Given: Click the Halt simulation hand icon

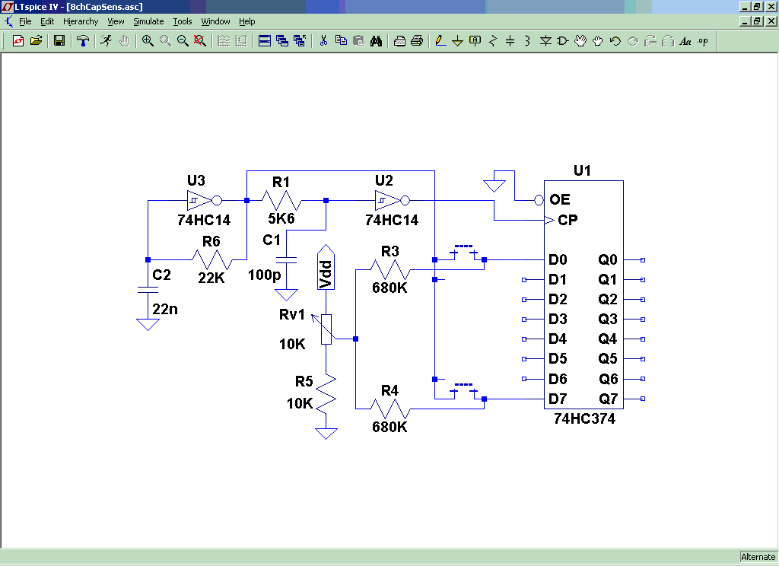Looking at the screenshot, I should [124, 41].
